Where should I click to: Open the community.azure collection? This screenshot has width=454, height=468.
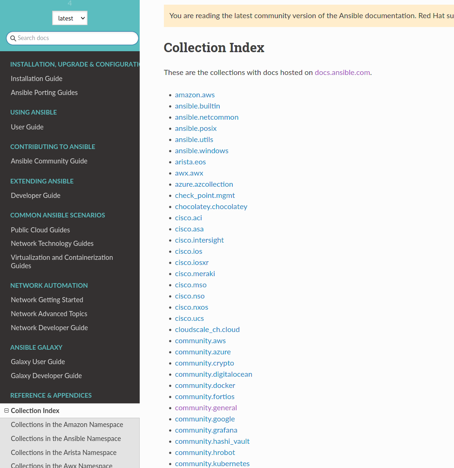tap(203, 352)
